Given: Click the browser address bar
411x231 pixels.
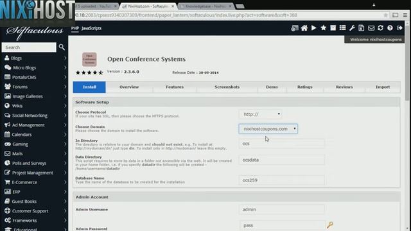Looking at the screenshot, I should click(228, 15).
